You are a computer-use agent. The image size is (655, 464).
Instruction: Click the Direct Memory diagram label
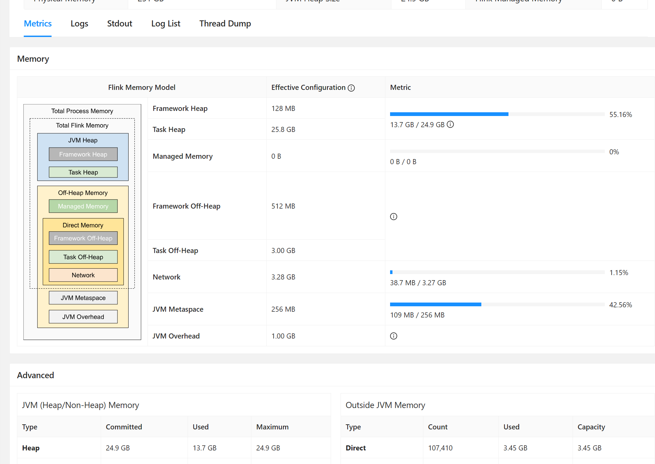(83, 225)
